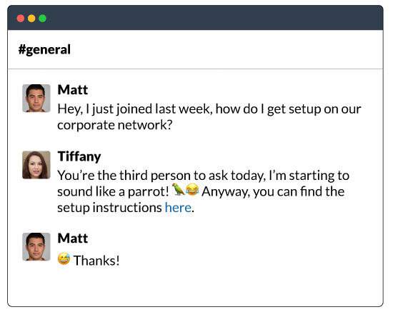The height and width of the screenshot is (317, 393).
Task: Click Matt's avatar beside the Thanks! message
Action: pyautogui.click(x=36, y=246)
